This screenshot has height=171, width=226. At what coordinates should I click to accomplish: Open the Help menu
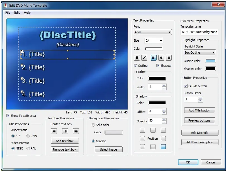27,13
